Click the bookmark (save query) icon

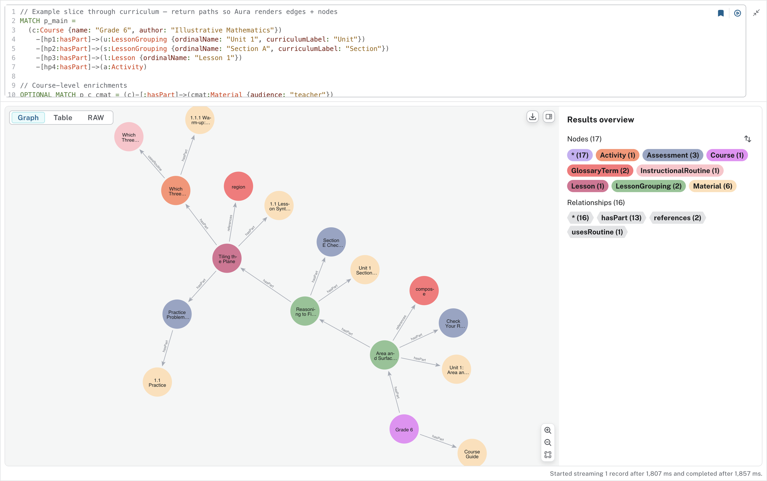click(720, 13)
